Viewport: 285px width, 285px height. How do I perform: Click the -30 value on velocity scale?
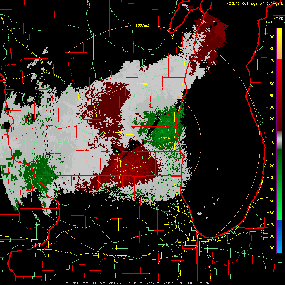tap(271, 178)
